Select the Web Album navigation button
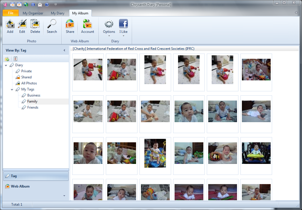 pyautogui.click(x=20, y=186)
